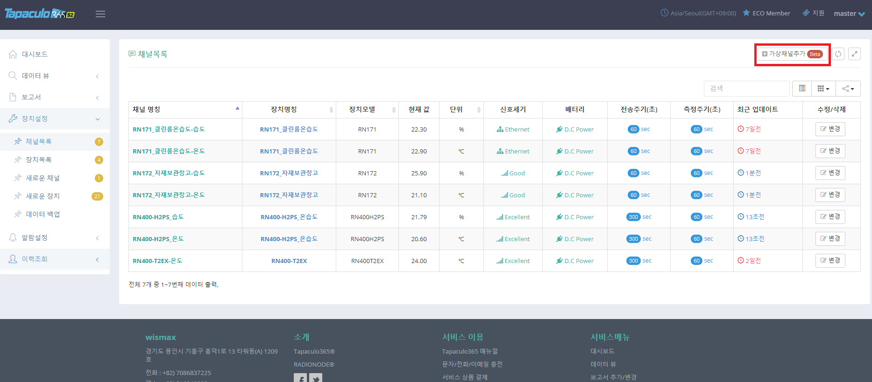
Task: Click Asia/Seoul timezone indicator
Action: [x=698, y=13]
